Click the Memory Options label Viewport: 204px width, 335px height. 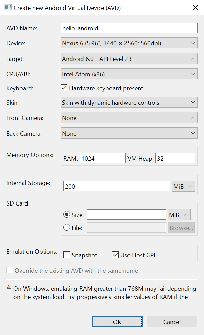[30, 155]
